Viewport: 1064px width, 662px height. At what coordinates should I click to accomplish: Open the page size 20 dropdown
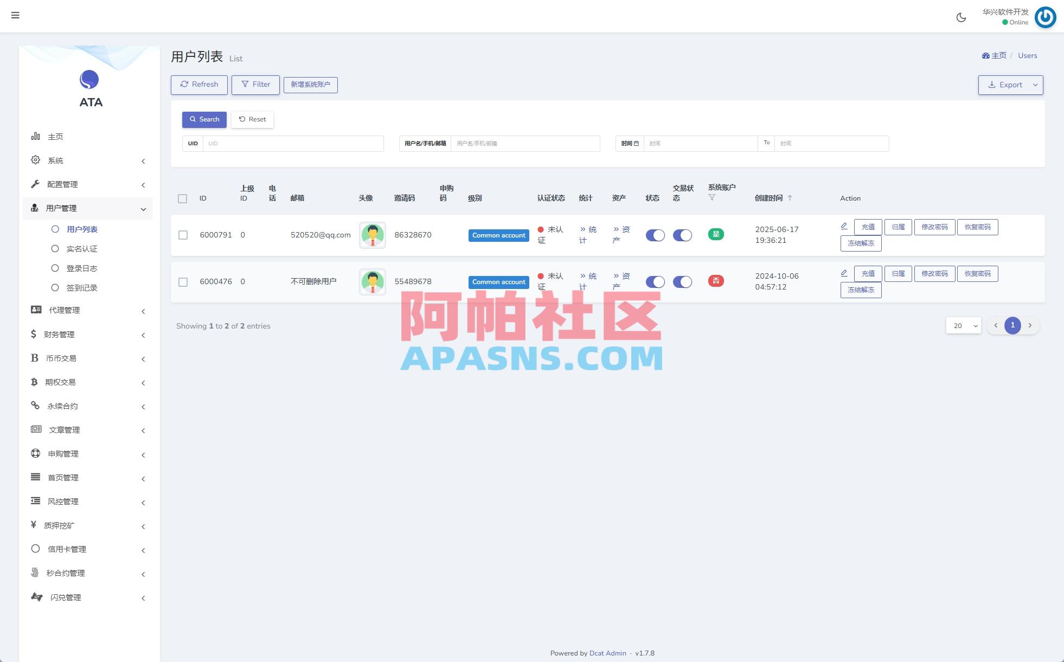[x=963, y=325]
